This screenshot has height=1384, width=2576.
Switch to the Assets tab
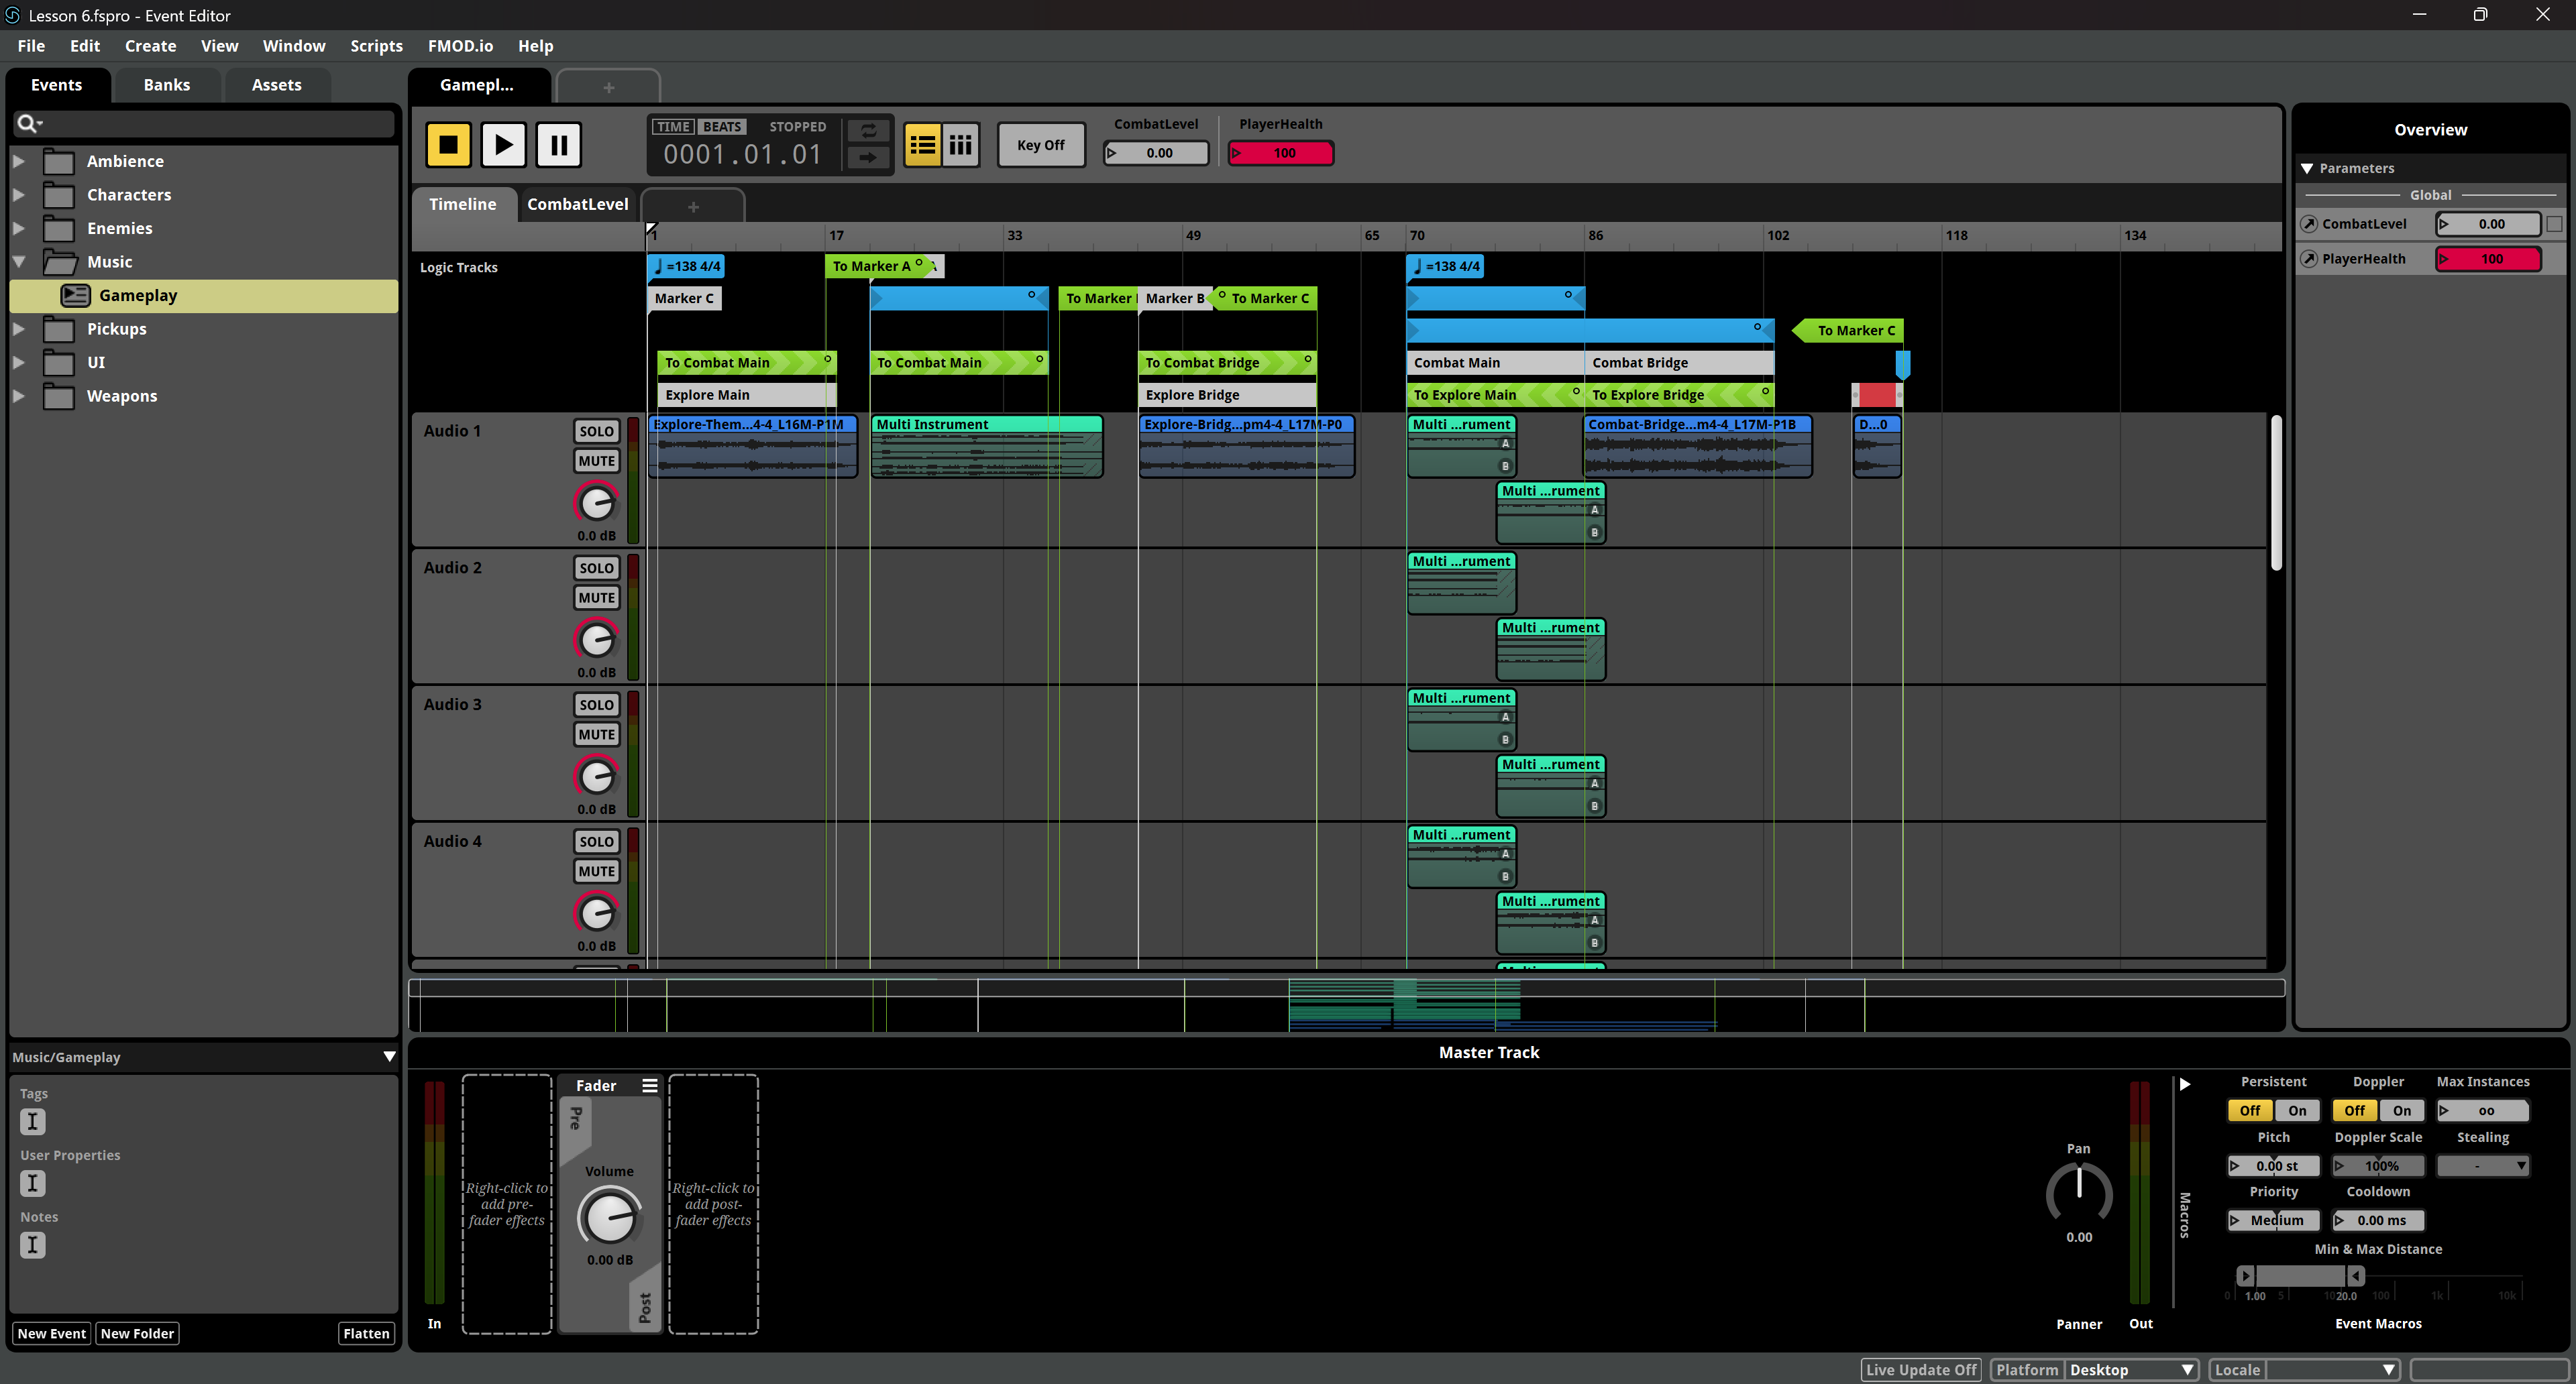[x=276, y=85]
